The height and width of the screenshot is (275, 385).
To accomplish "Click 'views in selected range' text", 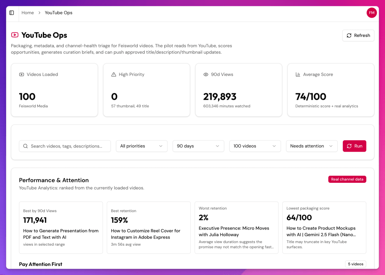I will coord(44,244).
